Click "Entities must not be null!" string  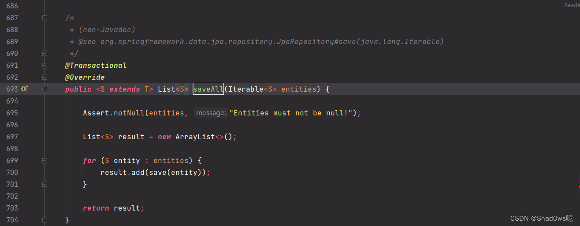pos(293,113)
